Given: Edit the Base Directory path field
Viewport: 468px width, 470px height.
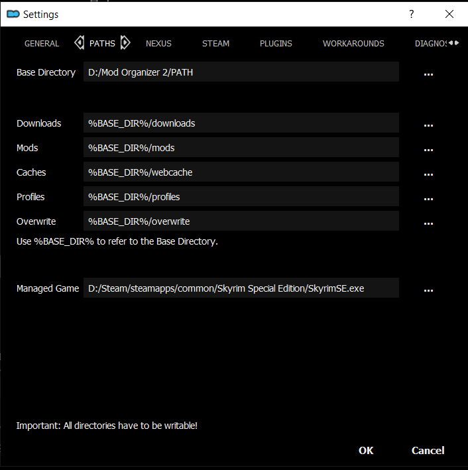Looking at the screenshot, I should pos(241,72).
